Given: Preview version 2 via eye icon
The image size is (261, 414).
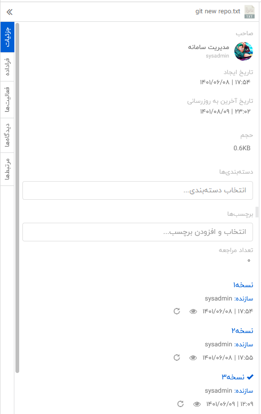Looking at the screenshot, I should [x=193, y=358].
